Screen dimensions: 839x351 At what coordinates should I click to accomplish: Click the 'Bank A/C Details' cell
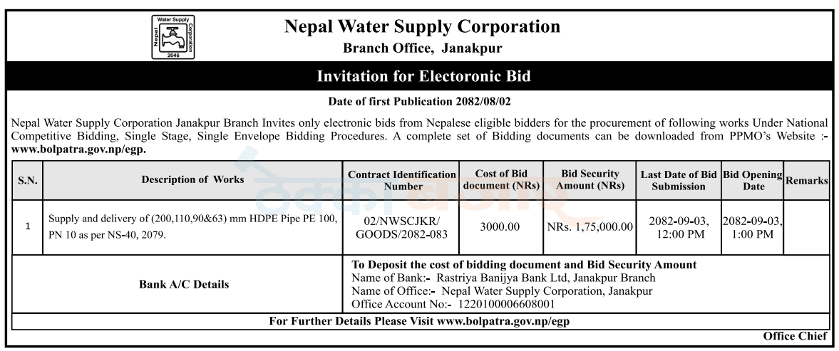(x=184, y=284)
